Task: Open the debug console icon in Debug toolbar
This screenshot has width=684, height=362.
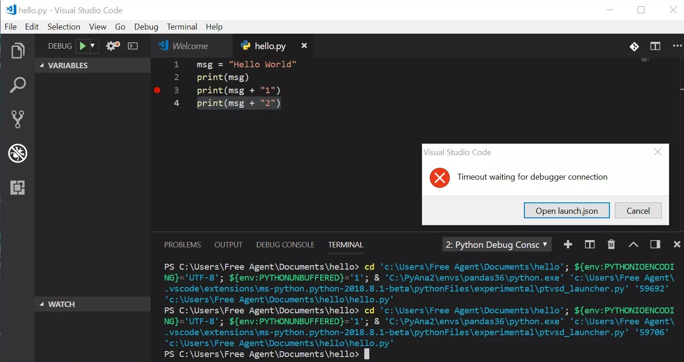Action: [x=133, y=46]
